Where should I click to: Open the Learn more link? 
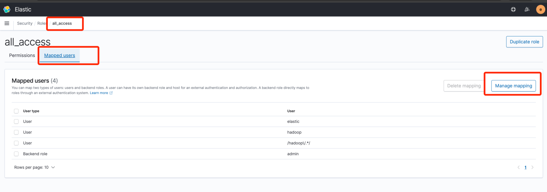click(x=99, y=93)
